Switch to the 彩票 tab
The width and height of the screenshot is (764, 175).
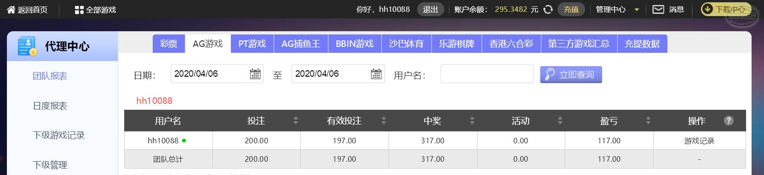(x=168, y=44)
